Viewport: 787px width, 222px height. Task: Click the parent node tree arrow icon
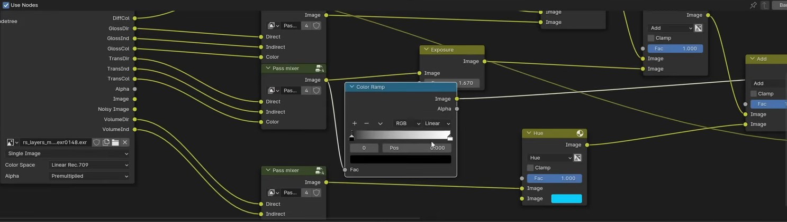(765, 5)
